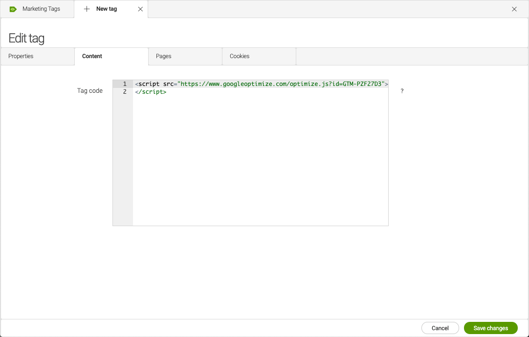
Task: Open the Pages tab
Action: [164, 56]
